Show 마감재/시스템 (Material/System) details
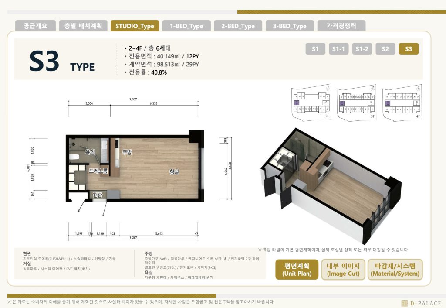This screenshot has height=308, width=446. pyautogui.click(x=395, y=269)
